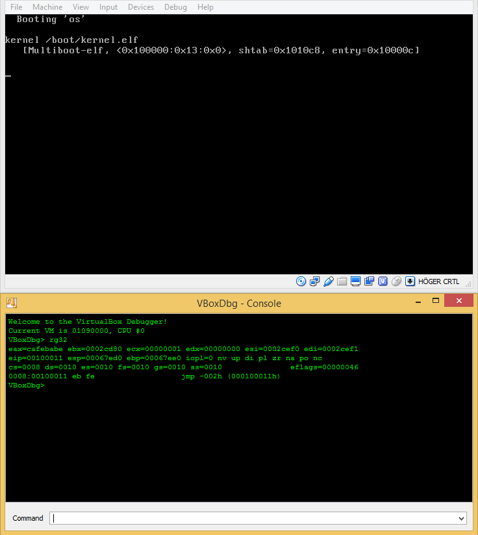The width and height of the screenshot is (478, 535).
Task: Open the Debug menu
Action: pyautogui.click(x=175, y=7)
